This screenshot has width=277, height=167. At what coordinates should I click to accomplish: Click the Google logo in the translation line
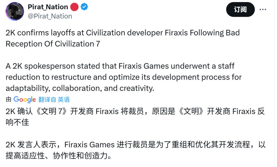pyautogui.click(x=25, y=99)
